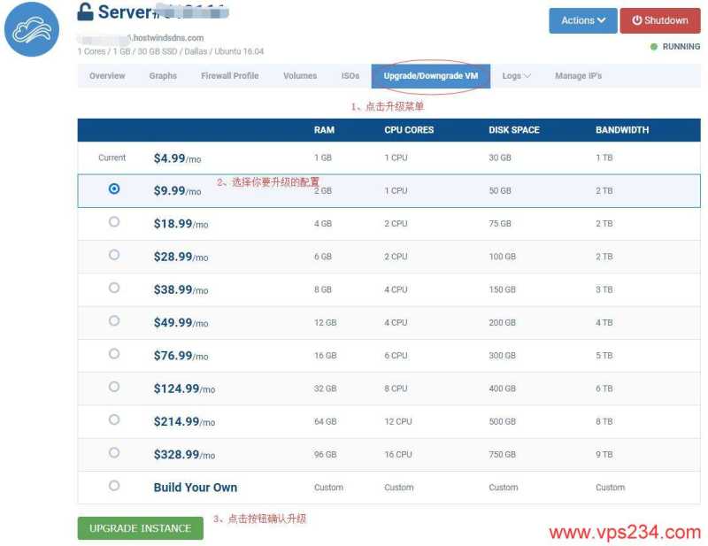This screenshot has height=546, width=708.
Task: Select the $124.99/mo plan radio button
Action: coord(114,386)
